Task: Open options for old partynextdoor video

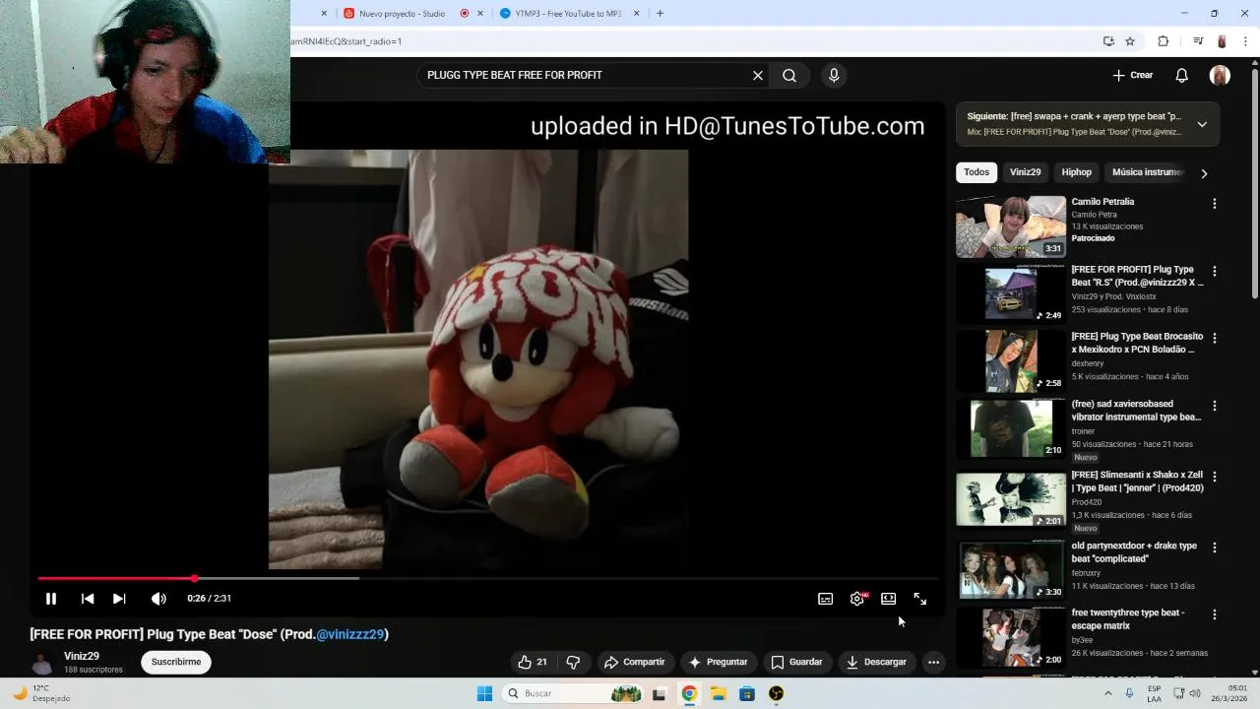Action: [x=1214, y=548]
